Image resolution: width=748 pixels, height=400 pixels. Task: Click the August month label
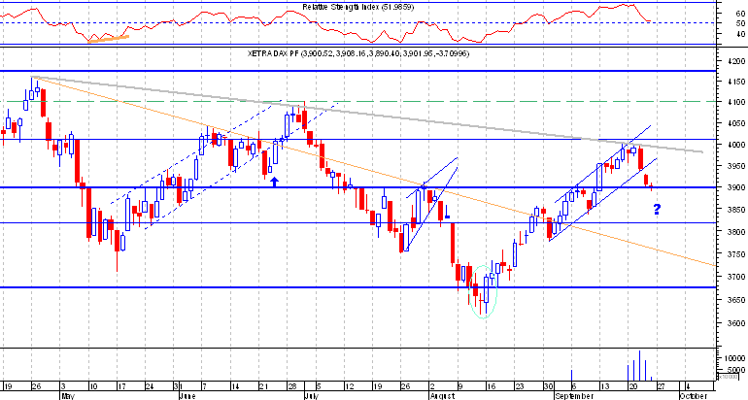[441, 396]
